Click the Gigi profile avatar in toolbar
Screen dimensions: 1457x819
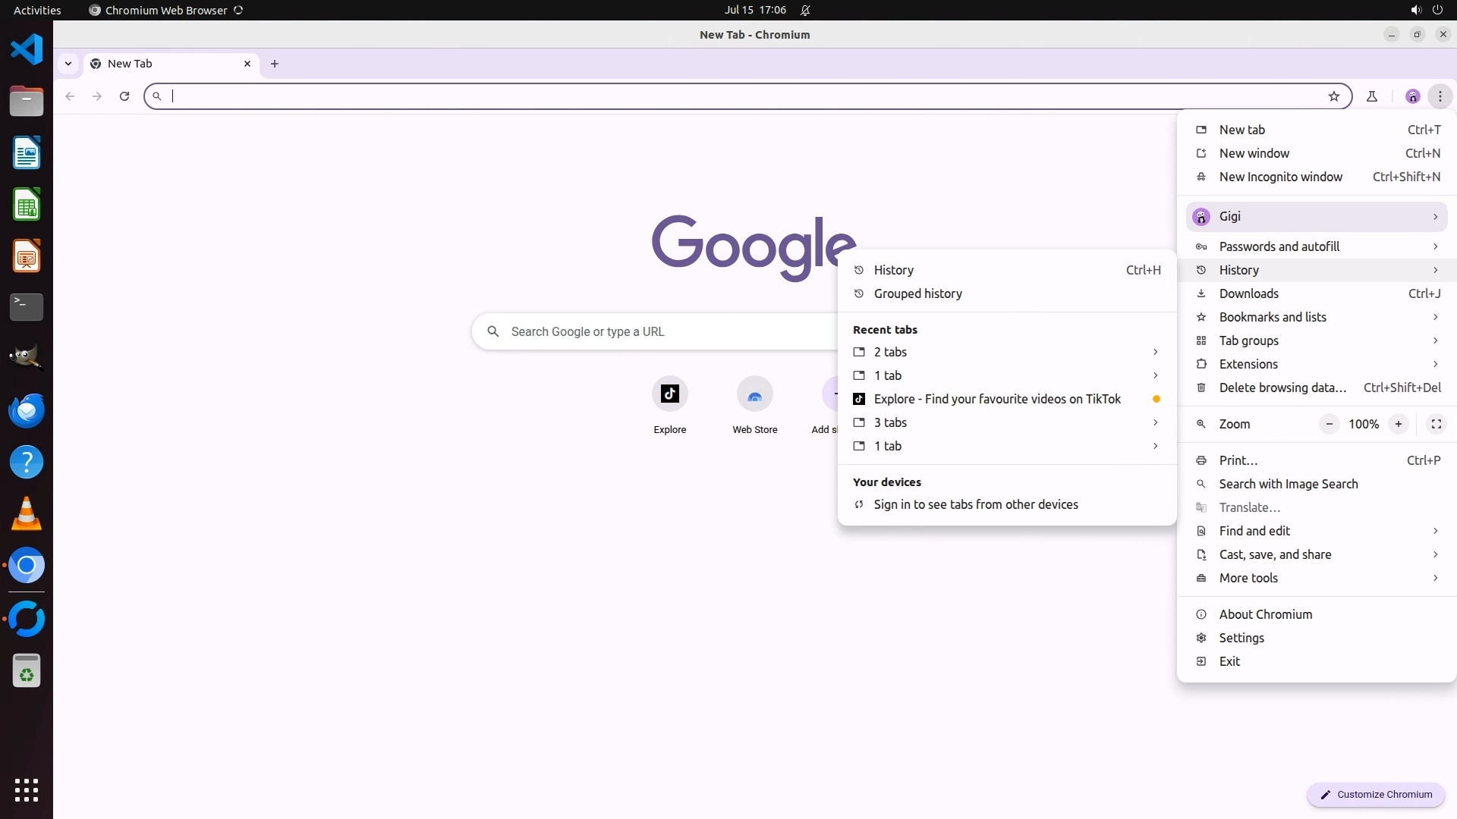pos(1412,96)
